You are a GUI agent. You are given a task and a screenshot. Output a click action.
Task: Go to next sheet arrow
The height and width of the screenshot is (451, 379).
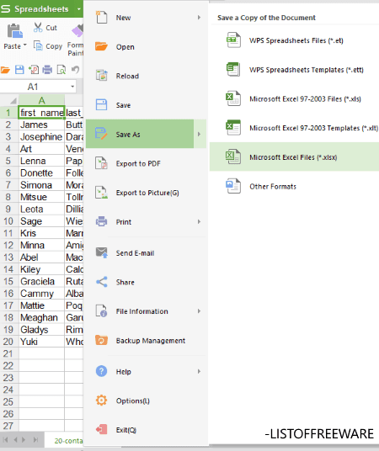coord(24,440)
